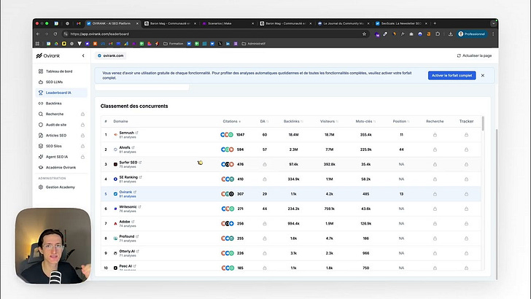This screenshot has height=299, width=531.
Task: Sort by Visiteurs column
Action: click(x=329, y=121)
